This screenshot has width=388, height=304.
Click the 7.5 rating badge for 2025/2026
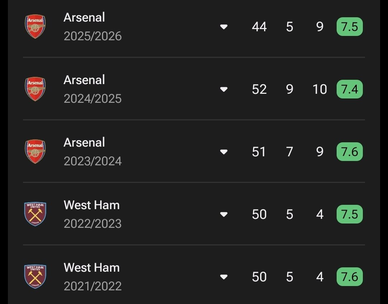pos(350,27)
